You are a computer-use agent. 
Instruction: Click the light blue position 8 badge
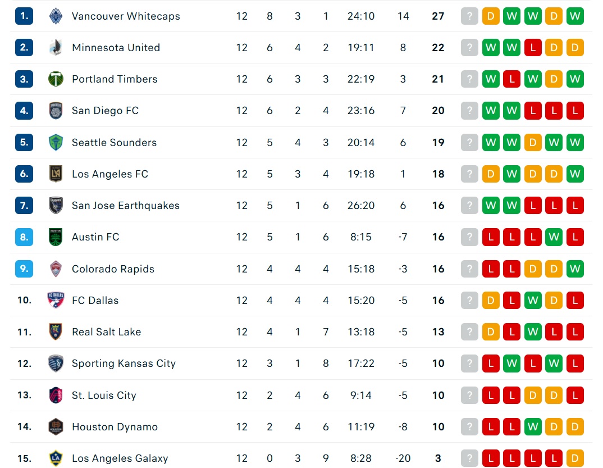pyautogui.click(x=24, y=237)
